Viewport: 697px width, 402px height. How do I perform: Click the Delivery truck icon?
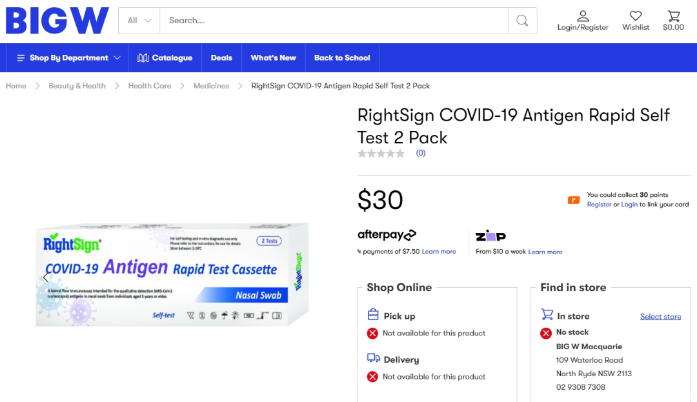tap(374, 358)
